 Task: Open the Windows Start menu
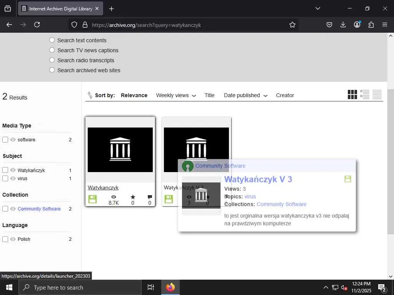click(x=9, y=287)
